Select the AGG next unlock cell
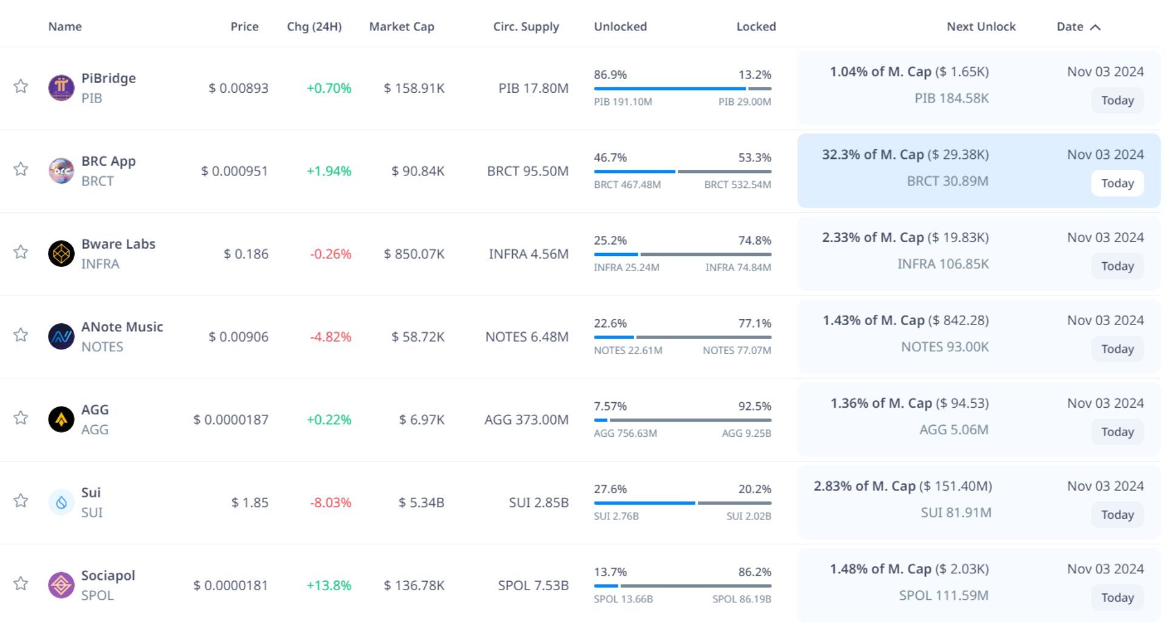The width and height of the screenshot is (1165, 623). pyautogui.click(x=909, y=417)
